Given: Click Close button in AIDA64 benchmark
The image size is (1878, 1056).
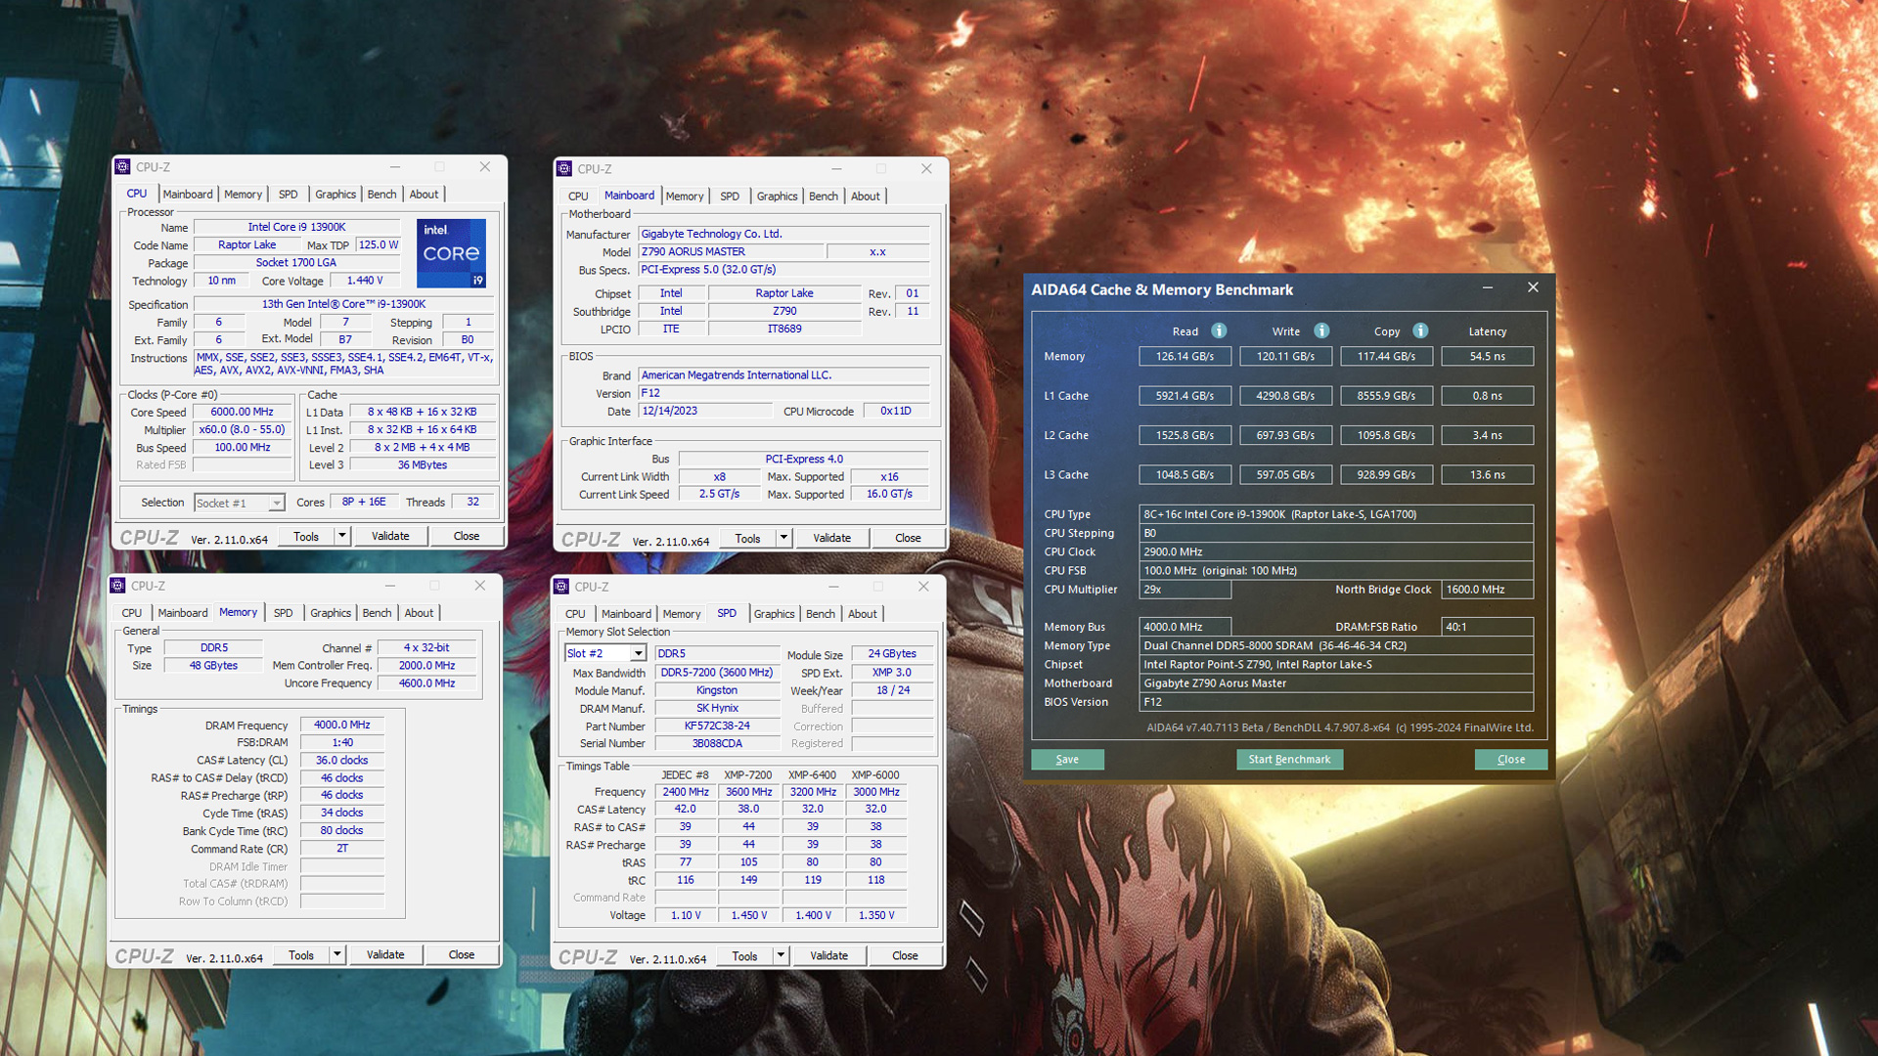Looking at the screenshot, I should [1511, 760].
